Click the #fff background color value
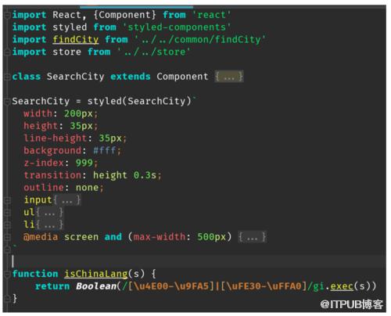 tap(104, 151)
